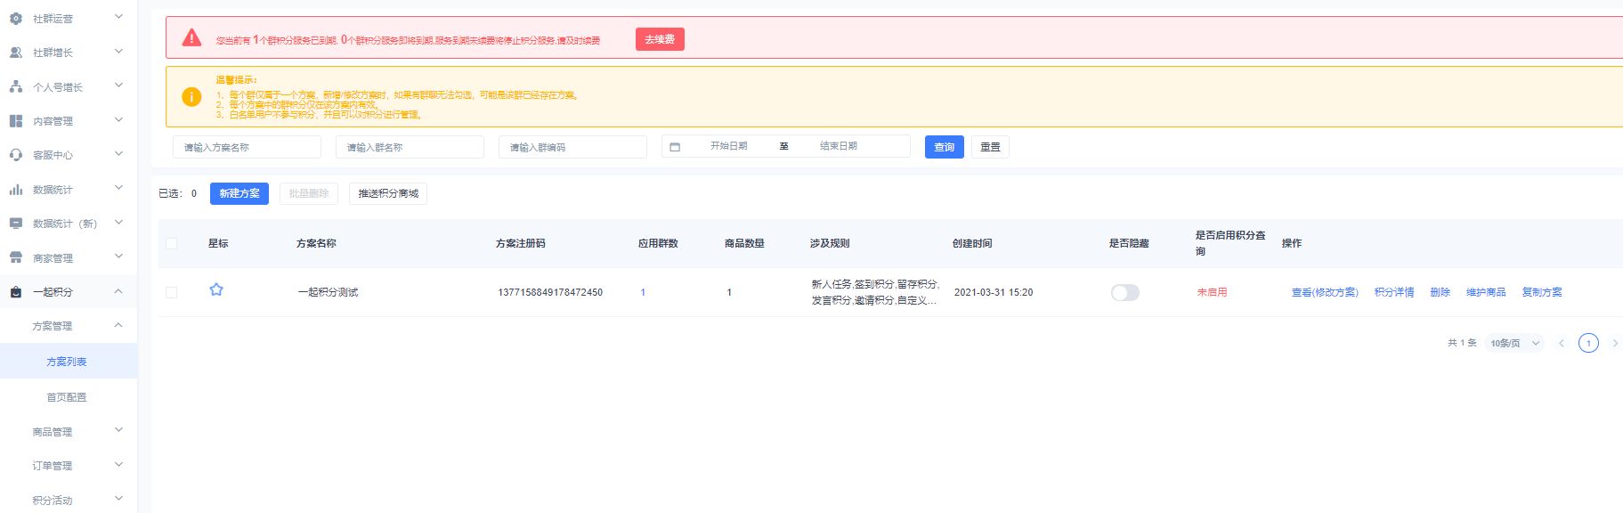This screenshot has height=513, width=1623.
Task: Select 方案列表 in the sidebar
Action: [67, 362]
